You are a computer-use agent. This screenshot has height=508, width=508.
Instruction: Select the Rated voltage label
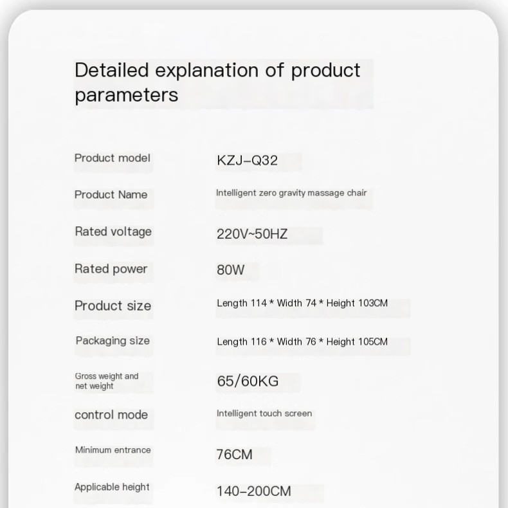(x=113, y=232)
